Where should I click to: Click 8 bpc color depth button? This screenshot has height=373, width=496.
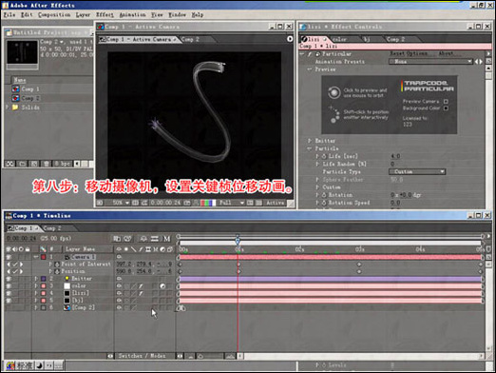pyautogui.click(x=62, y=164)
